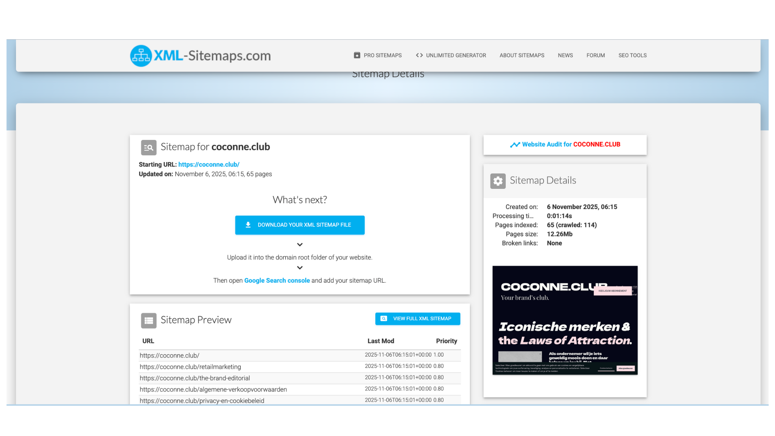
Task: Select the retailmarketing URL row in preview
Action: 190,367
